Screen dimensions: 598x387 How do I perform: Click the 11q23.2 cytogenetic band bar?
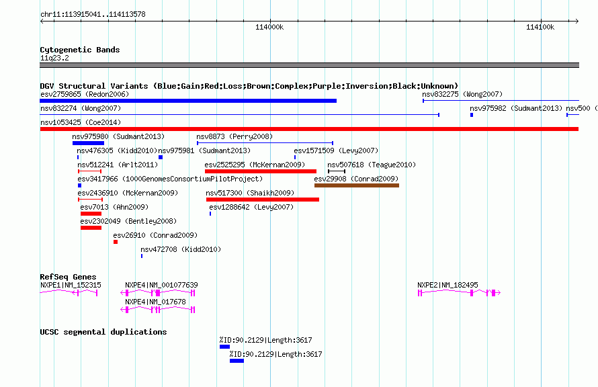click(309, 65)
